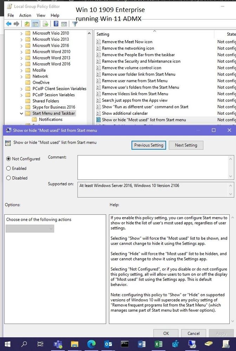Open Help via the blue question-mark icon
Screen dimensions: 236x351
click(x=56, y=24)
